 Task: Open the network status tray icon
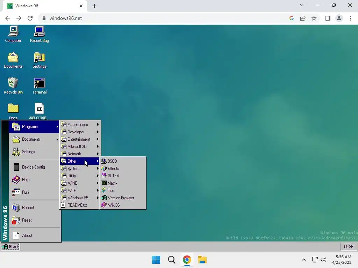pyautogui.click(x=315, y=260)
